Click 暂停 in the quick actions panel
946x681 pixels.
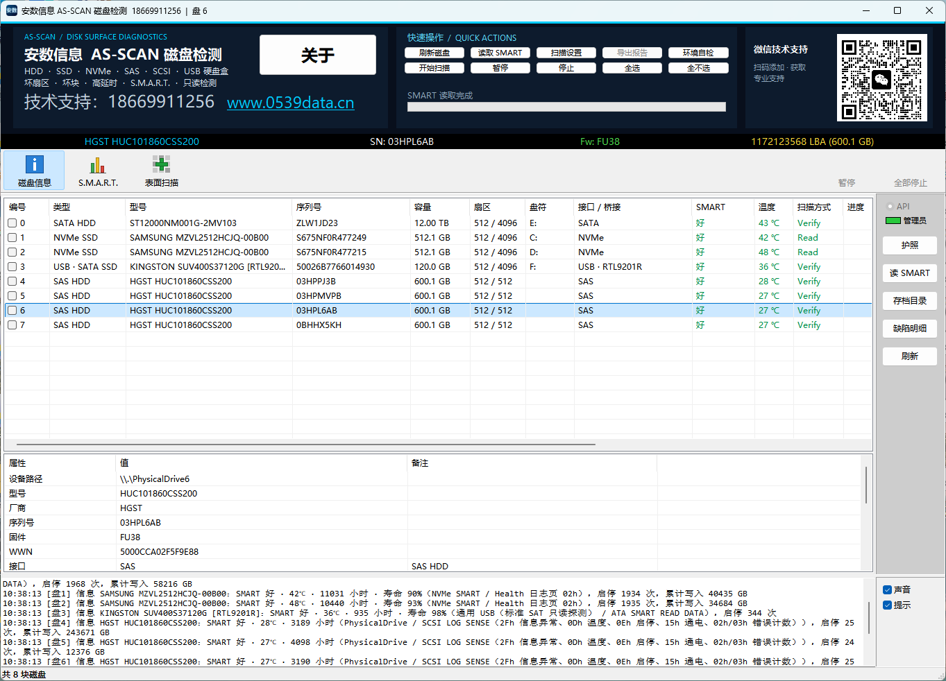pos(500,68)
